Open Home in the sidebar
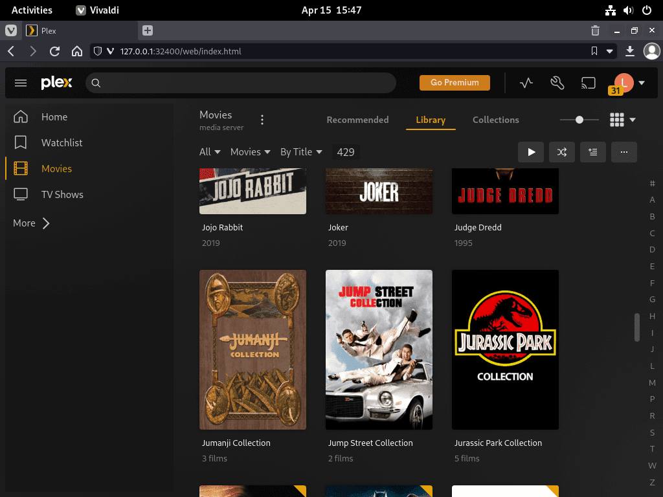Image resolution: width=663 pixels, height=497 pixels. click(54, 116)
